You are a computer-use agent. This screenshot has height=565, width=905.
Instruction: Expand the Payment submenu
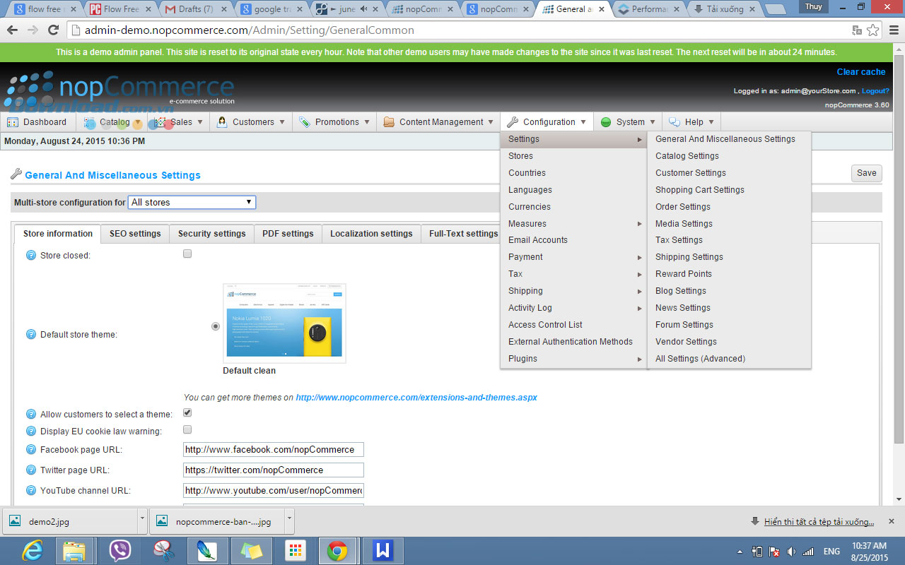(x=573, y=257)
